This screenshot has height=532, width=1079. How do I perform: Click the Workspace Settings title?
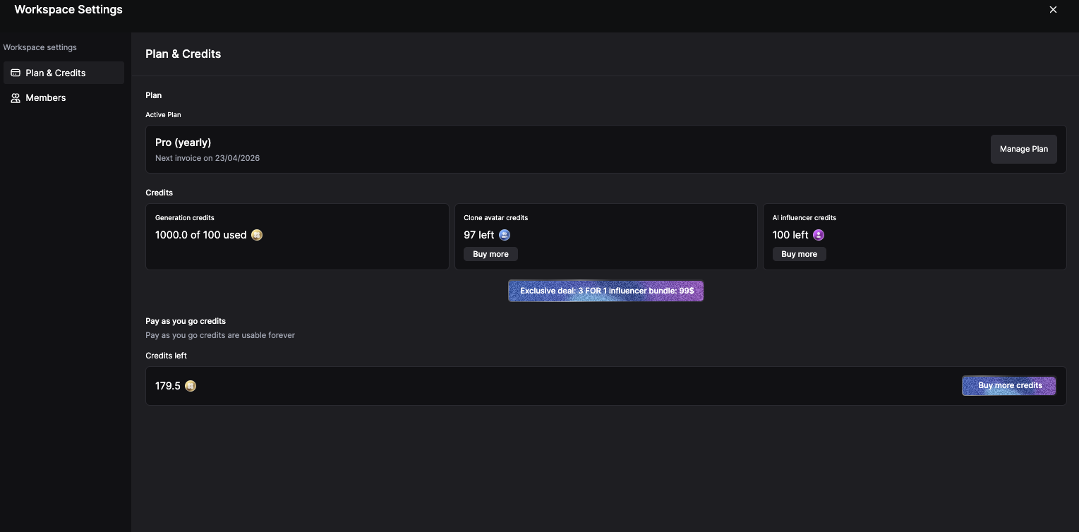tap(68, 10)
